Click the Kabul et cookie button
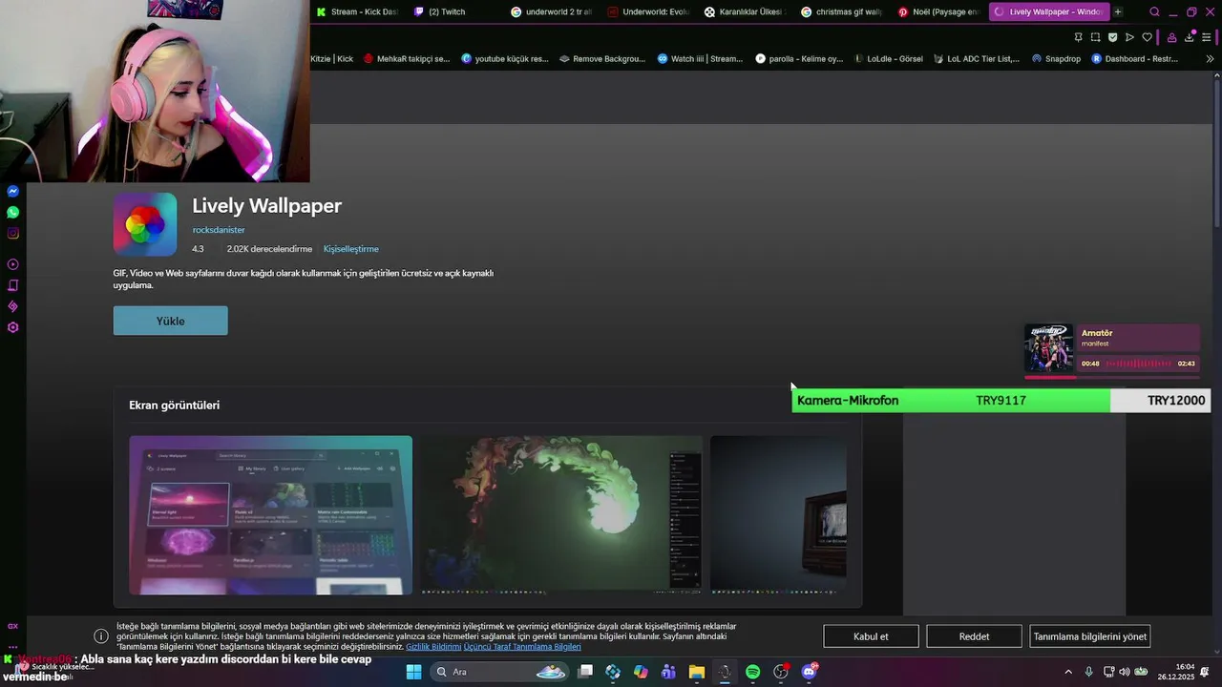This screenshot has height=687, width=1222. pyautogui.click(x=871, y=636)
